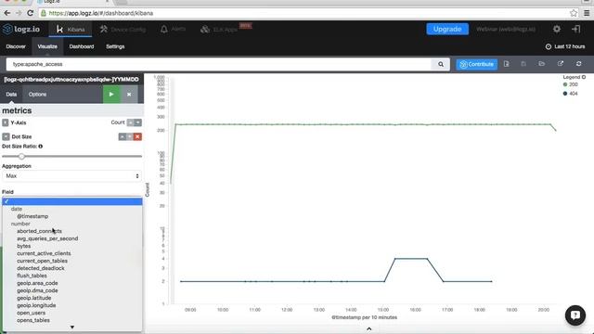Click the 200 legend color dot
Screen dimensions: 594x334
tap(565, 84)
